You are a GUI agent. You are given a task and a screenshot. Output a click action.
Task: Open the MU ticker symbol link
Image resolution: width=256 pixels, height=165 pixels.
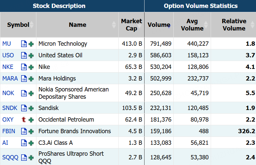(7, 44)
